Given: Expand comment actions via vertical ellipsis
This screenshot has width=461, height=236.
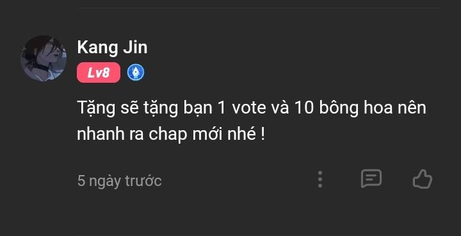Looking at the screenshot, I should (x=320, y=179).
